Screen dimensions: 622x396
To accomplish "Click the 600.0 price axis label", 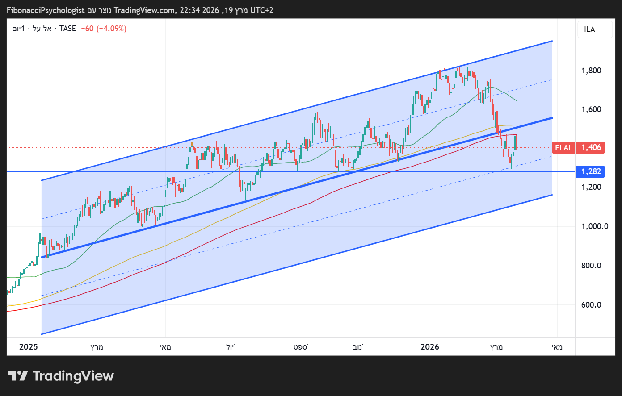I will [x=591, y=305].
